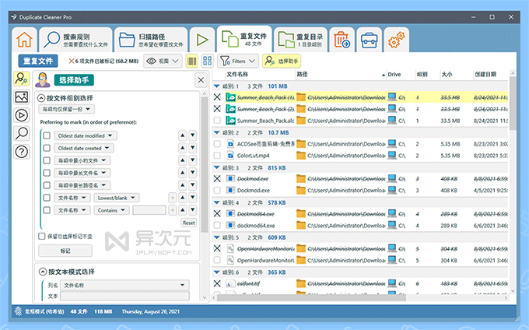Move Oldest date created rule down
The image size is (529, 330).
[x=193, y=148]
